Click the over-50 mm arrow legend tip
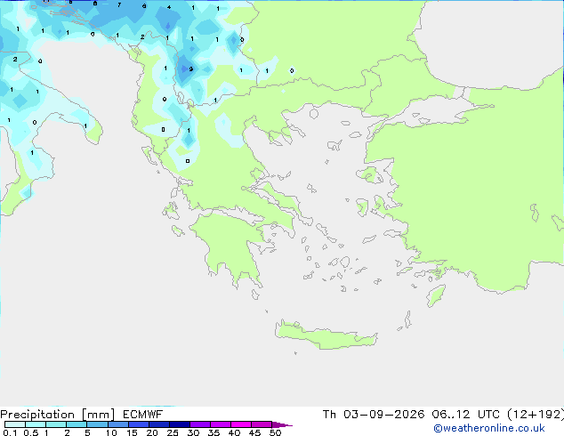 pyautogui.click(x=282, y=424)
